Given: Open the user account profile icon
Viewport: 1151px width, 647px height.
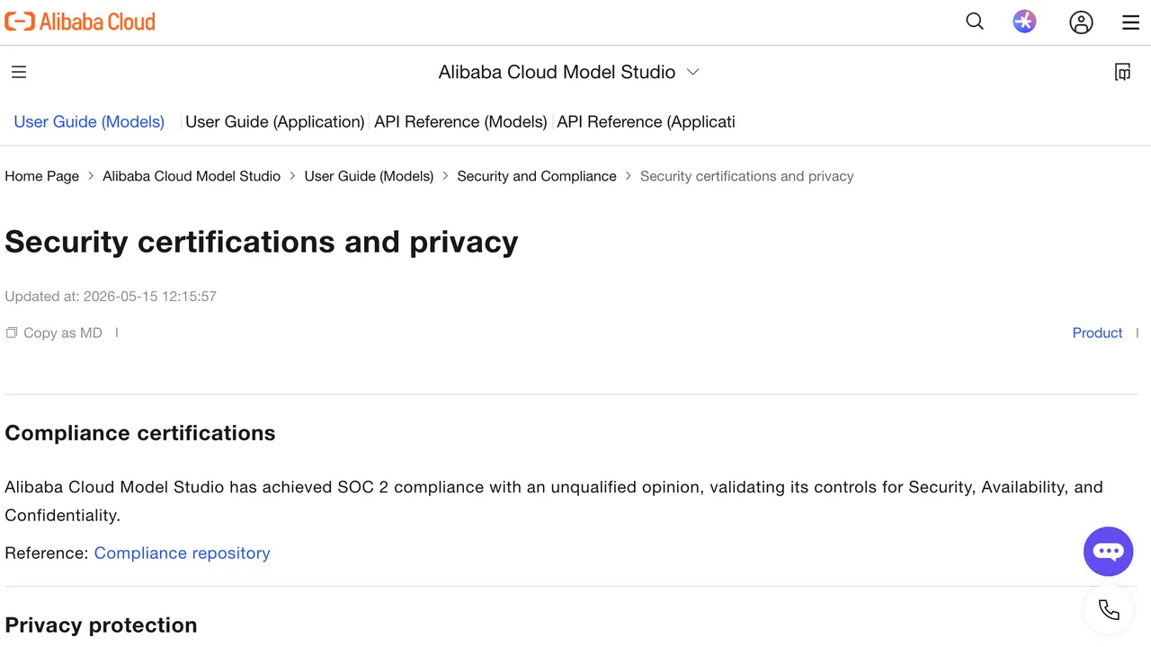Looking at the screenshot, I should [x=1081, y=22].
